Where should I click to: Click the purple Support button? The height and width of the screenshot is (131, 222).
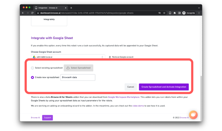click(47, 117)
